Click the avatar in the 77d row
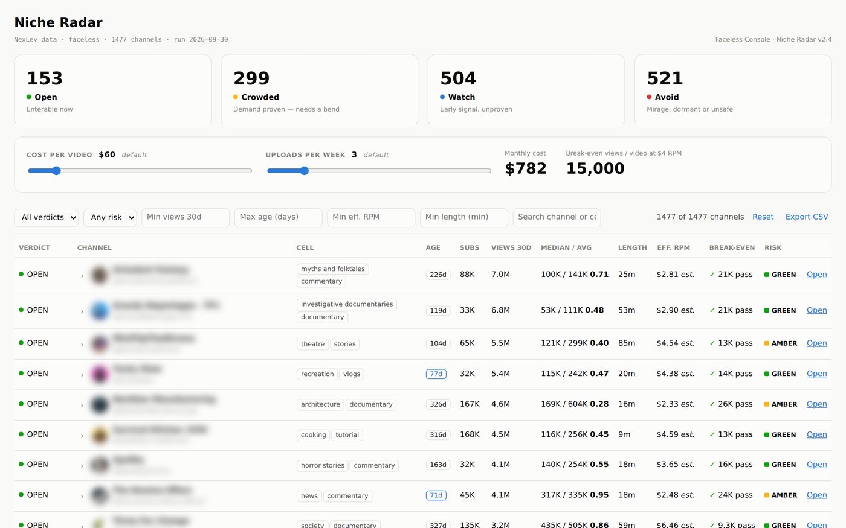 (100, 374)
